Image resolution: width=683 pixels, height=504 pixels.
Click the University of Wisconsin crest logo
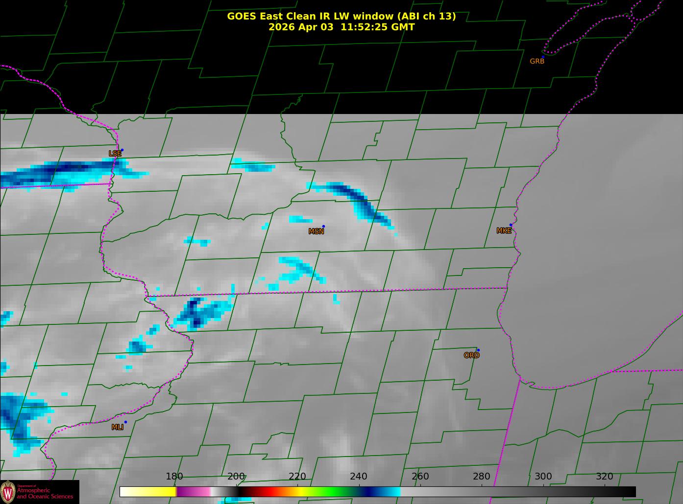pyautogui.click(x=8, y=492)
